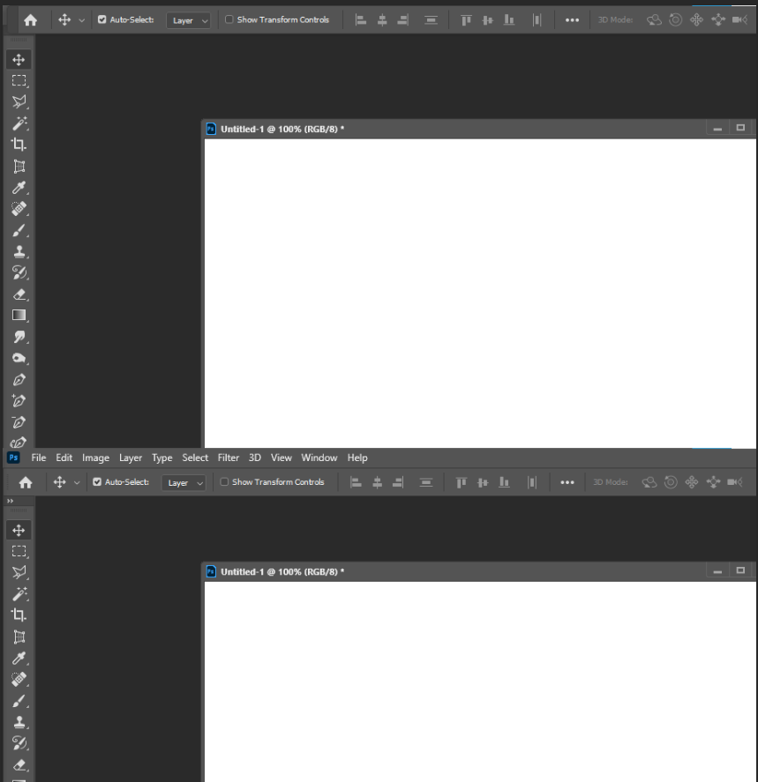
Task: Select the Gradient tool
Action: (x=19, y=315)
